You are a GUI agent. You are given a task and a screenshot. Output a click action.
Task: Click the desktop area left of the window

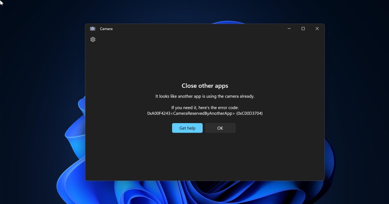(38, 101)
